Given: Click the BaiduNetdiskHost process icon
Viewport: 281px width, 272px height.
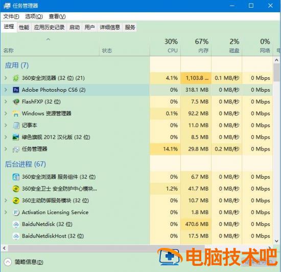Looking at the screenshot, I should (16, 236).
